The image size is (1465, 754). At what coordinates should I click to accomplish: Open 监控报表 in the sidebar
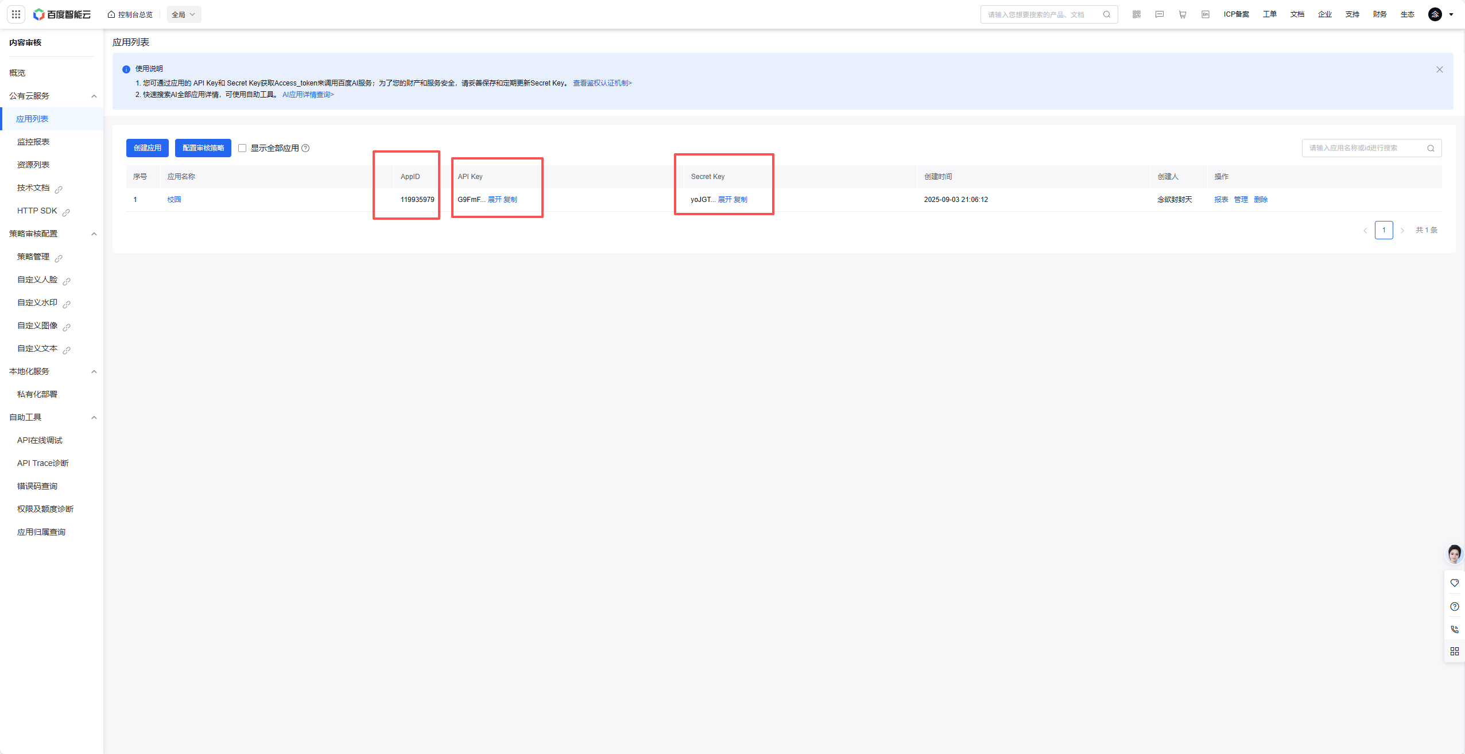[x=33, y=142]
